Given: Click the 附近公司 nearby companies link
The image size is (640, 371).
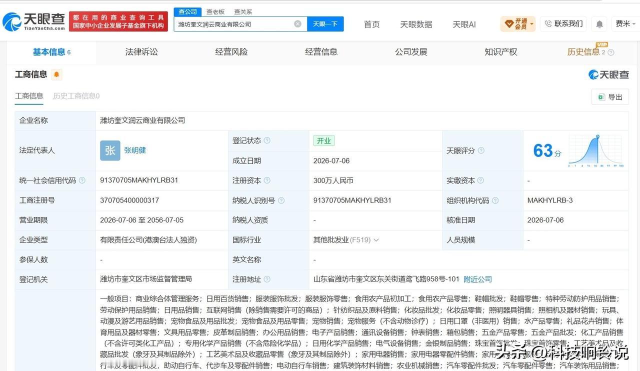Looking at the screenshot, I should (x=477, y=279).
